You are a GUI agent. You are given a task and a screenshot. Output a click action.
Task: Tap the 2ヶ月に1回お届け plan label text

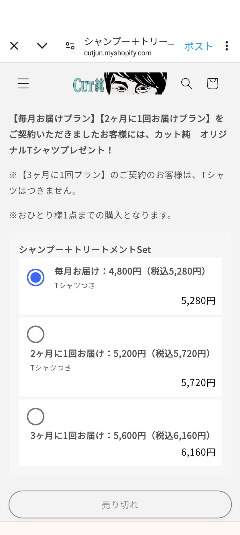(x=121, y=354)
